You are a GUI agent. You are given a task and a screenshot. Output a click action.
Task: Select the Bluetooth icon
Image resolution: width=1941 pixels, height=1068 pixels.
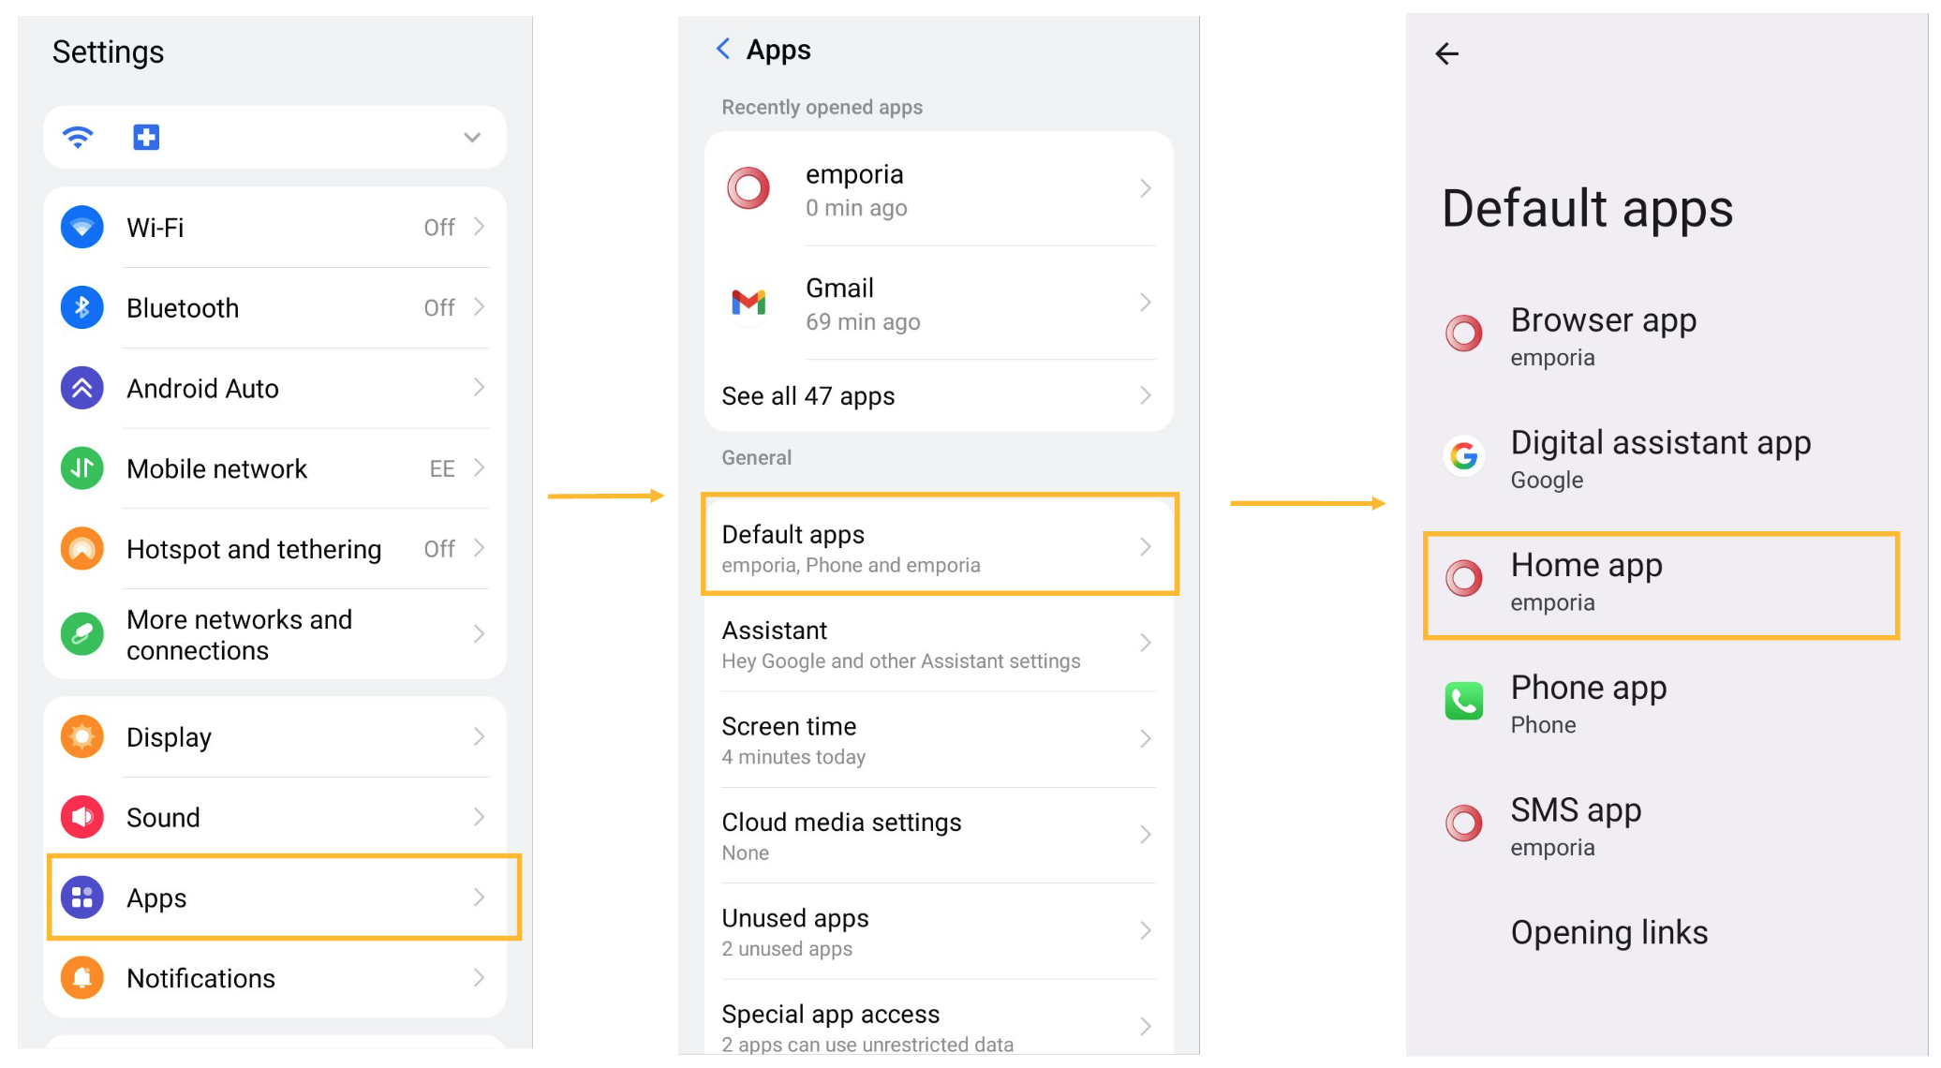[x=82, y=306]
